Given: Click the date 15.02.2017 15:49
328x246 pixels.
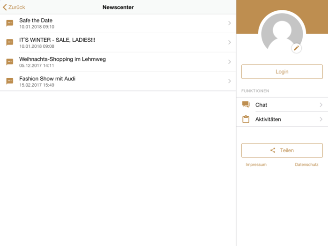Looking at the screenshot, I should [37, 85].
